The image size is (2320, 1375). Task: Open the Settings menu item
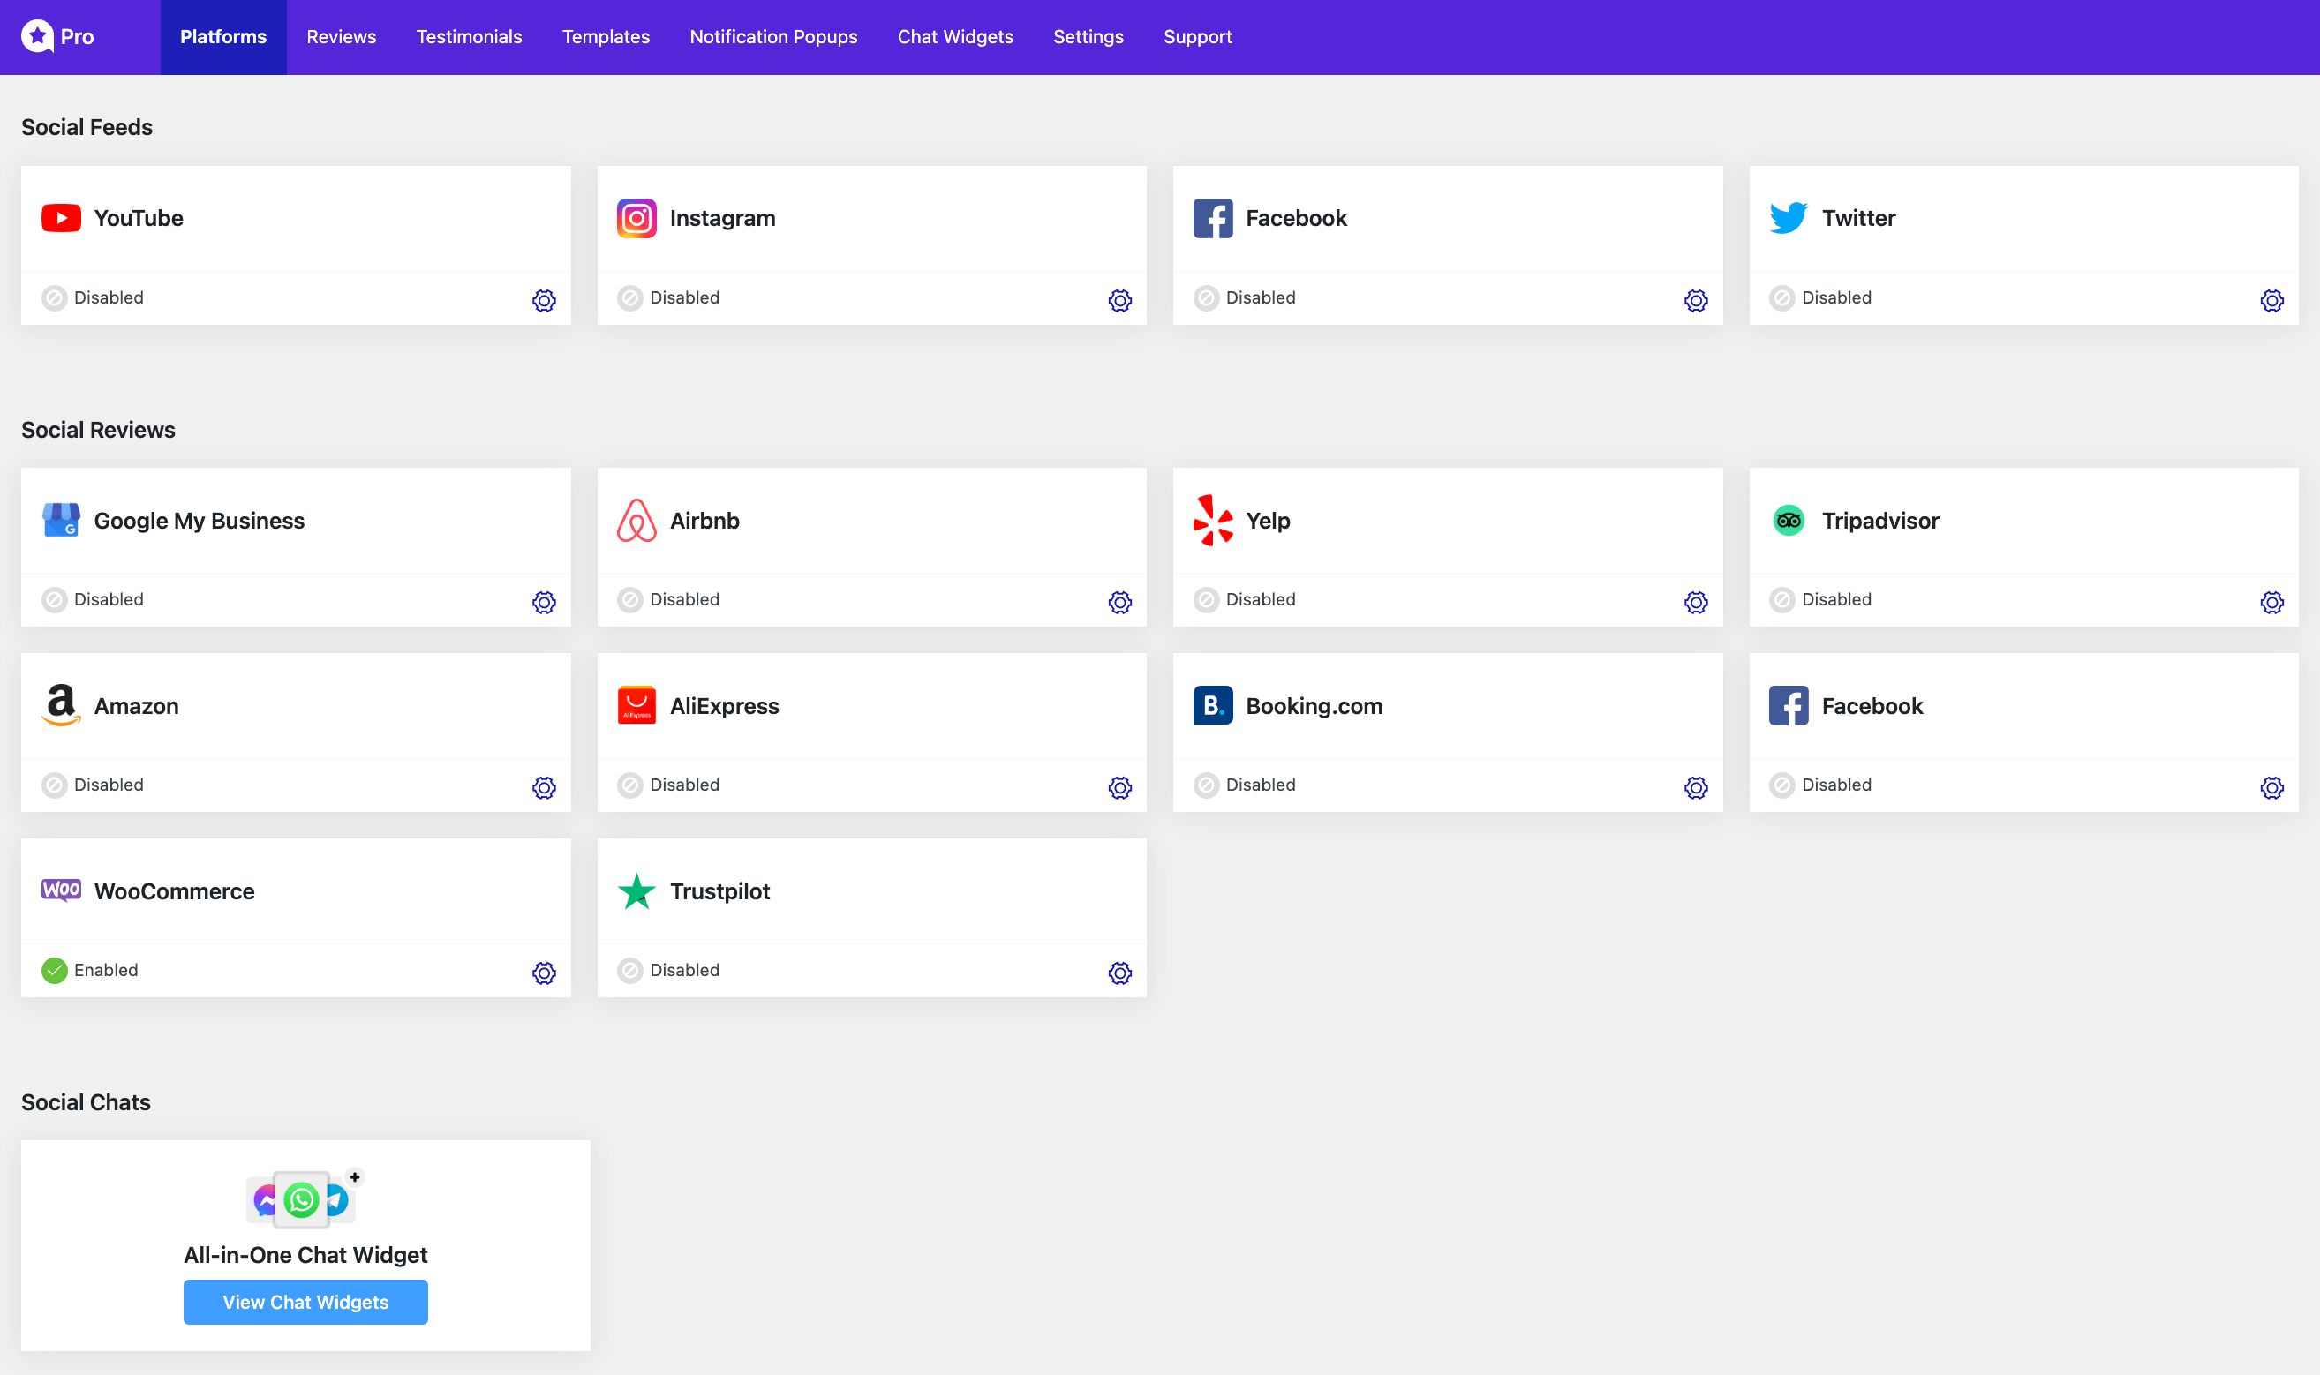pyautogui.click(x=1088, y=37)
